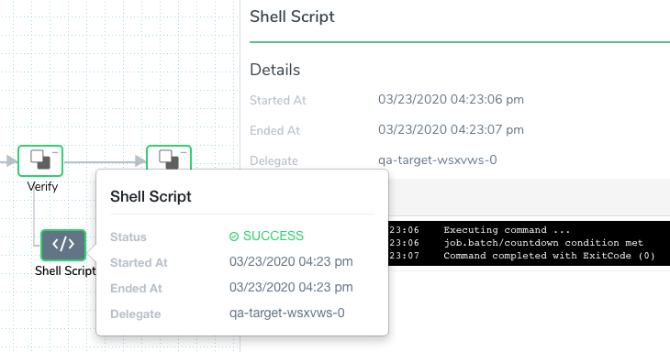This screenshot has height=352, width=670.
Task: Click the Shell Script code step icon
Action: click(x=63, y=245)
